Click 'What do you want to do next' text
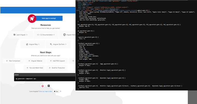 (46, 55)
